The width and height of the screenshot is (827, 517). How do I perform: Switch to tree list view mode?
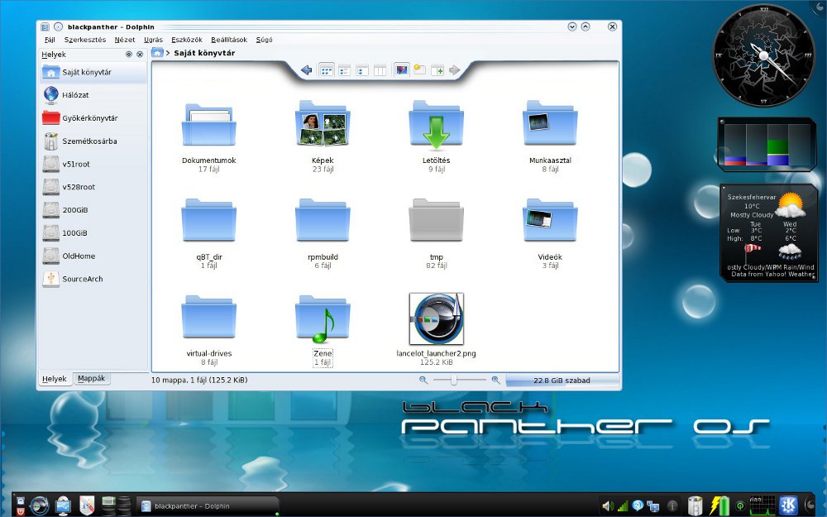click(x=362, y=70)
